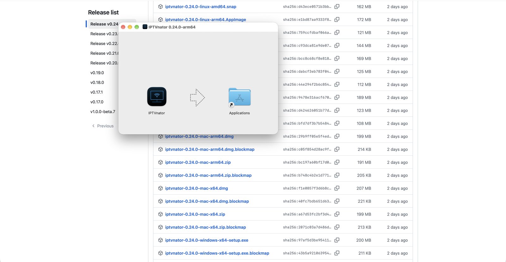
Task: Download iptvnator-0.24.0-linux-amd64.snap
Action: pos(201,7)
